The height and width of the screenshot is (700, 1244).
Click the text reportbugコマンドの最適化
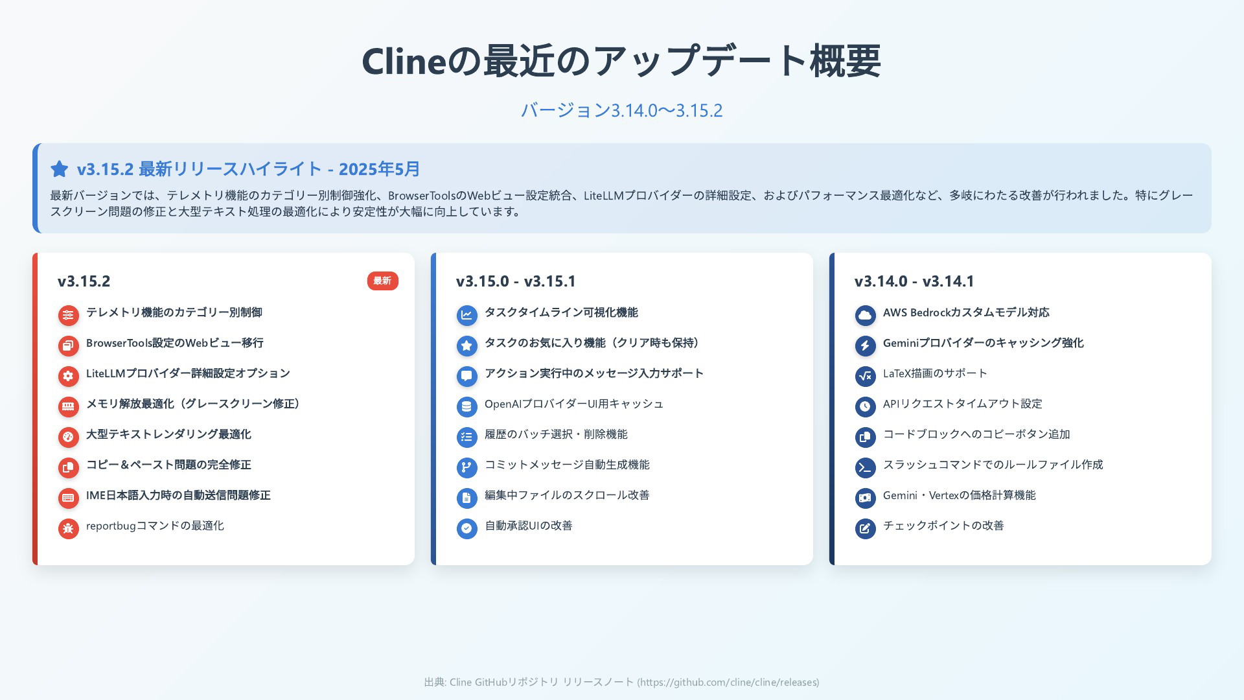155,526
